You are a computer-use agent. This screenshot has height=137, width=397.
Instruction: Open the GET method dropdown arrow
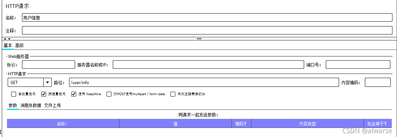47,82
